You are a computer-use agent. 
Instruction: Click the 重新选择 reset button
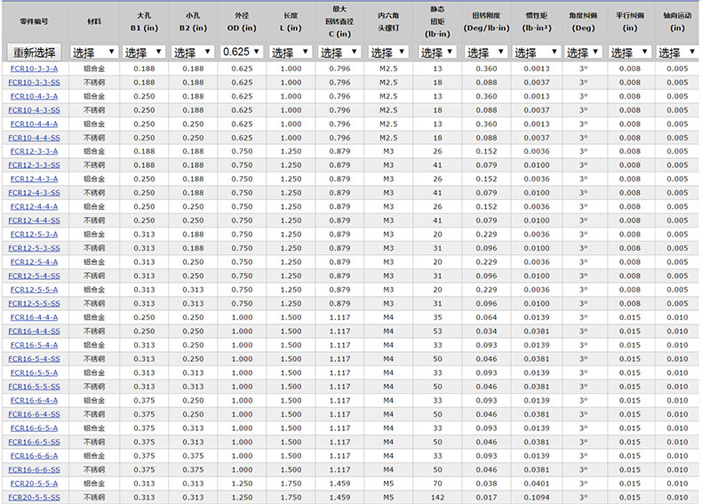point(35,52)
